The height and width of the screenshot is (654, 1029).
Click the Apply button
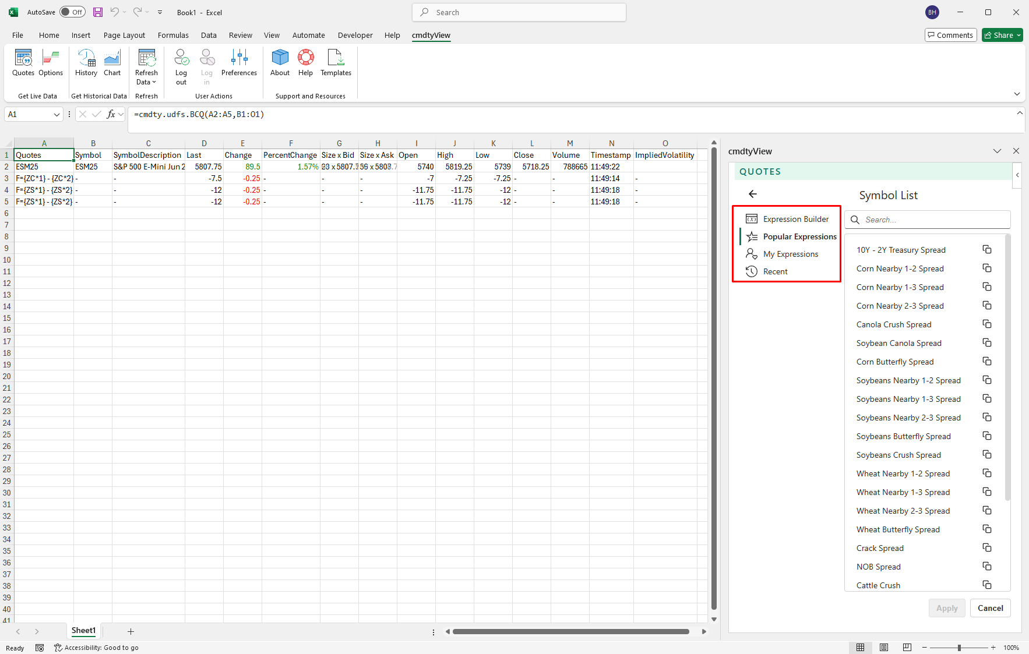tap(947, 608)
